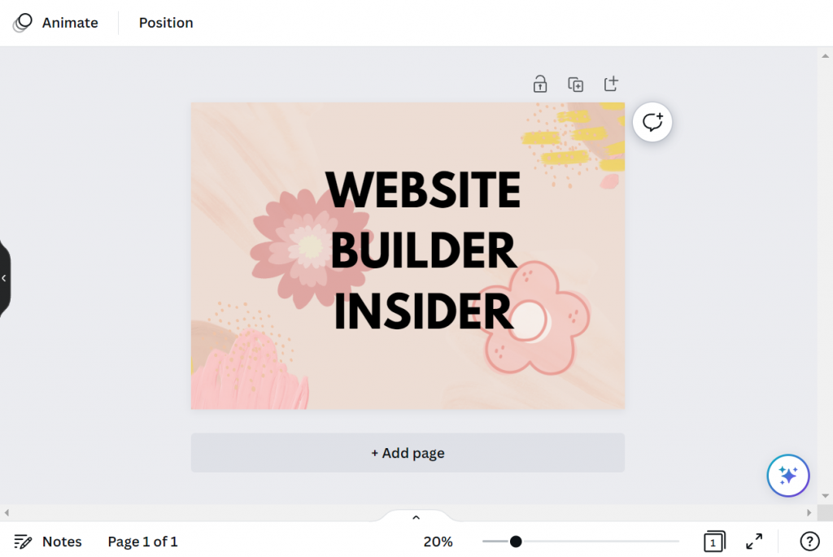Click the Page 1 of 1 indicator

(142, 542)
